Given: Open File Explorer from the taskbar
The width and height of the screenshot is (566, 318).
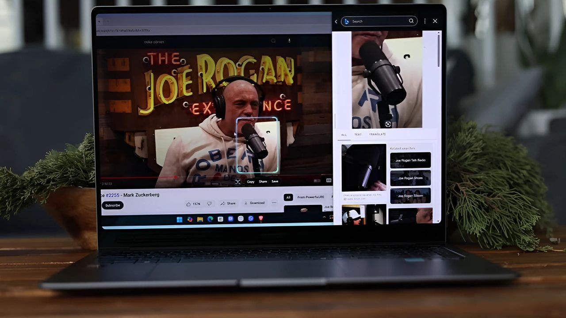Looking at the screenshot, I should pos(200,219).
